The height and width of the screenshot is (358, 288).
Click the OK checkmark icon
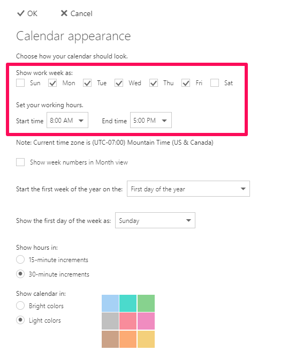click(x=20, y=13)
